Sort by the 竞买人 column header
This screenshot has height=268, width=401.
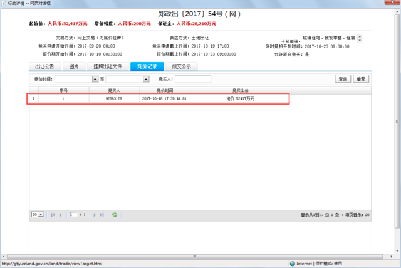point(114,90)
